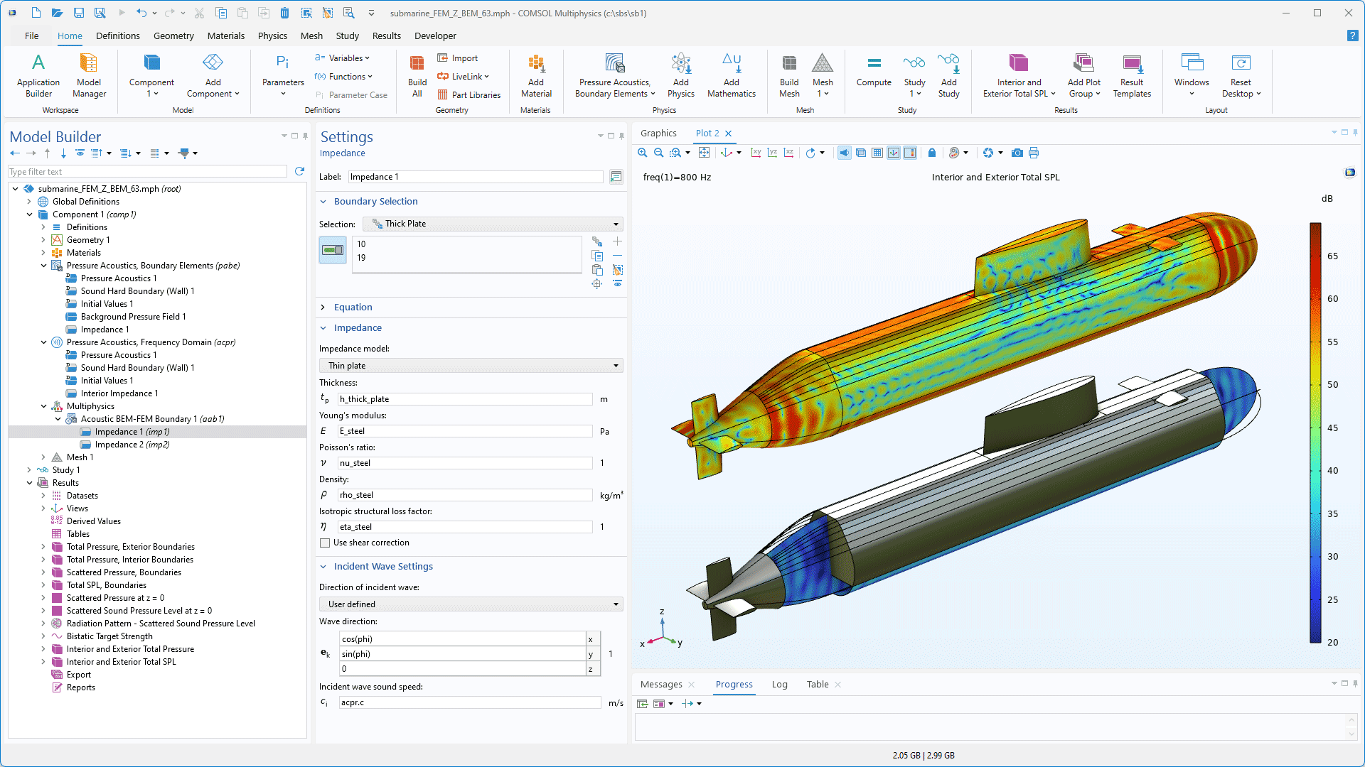
Task: Switch to the Results ribbon tab
Action: pyautogui.click(x=386, y=36)
